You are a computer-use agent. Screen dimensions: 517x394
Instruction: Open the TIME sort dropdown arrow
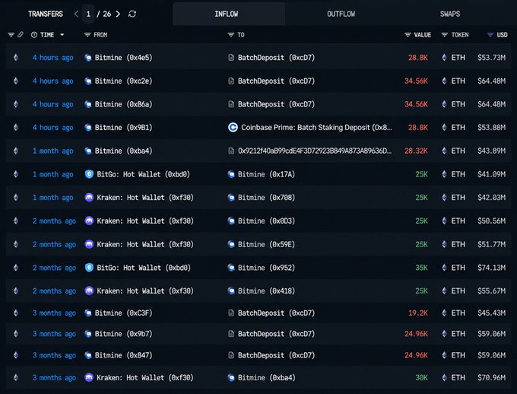(x=62, y=35)
